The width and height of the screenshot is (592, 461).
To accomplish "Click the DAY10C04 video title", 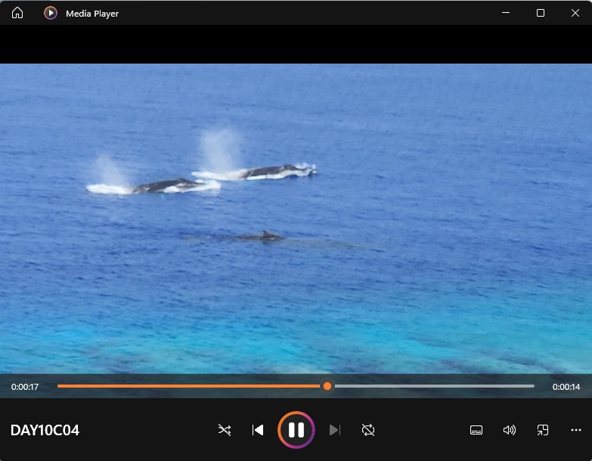I will click(x=45, y=431).
